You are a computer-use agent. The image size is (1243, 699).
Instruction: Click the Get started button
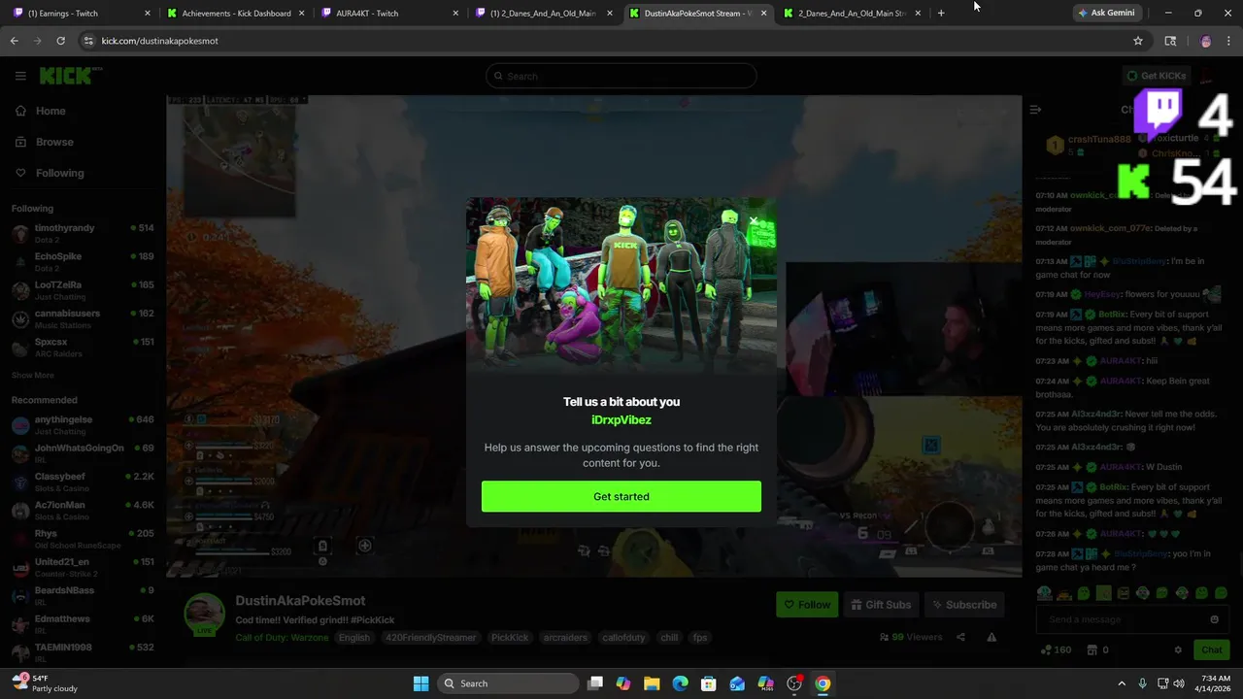click(x=621, y=496)
